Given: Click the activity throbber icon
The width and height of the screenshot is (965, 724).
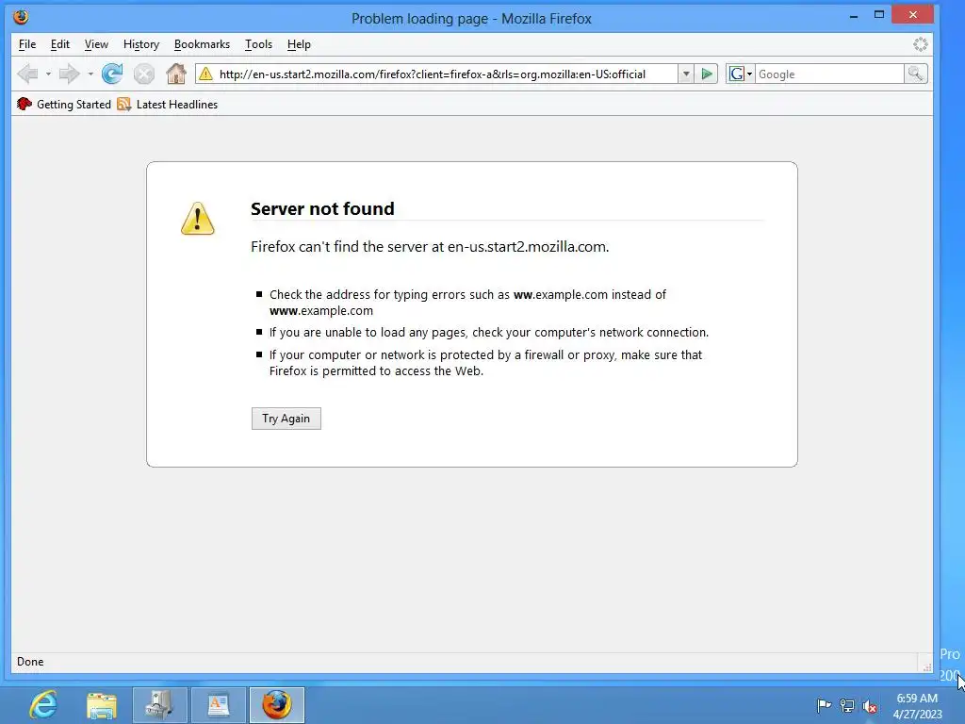Looking at the screenshot, I should coord(920,44).
